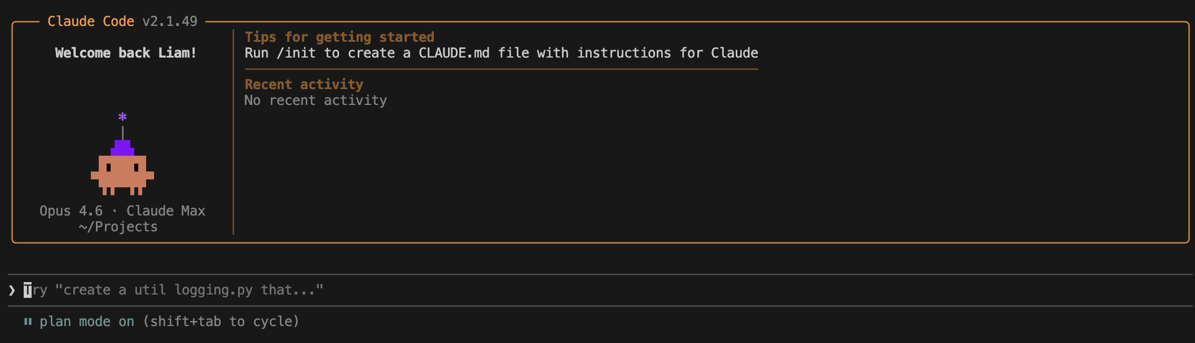Click the mascot's left eye
1195x343 pixels.
pos(108,167)
